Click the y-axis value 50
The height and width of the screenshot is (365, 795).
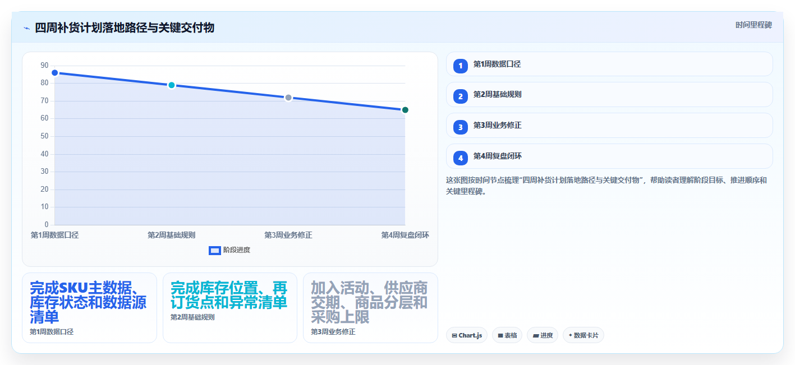45,136
